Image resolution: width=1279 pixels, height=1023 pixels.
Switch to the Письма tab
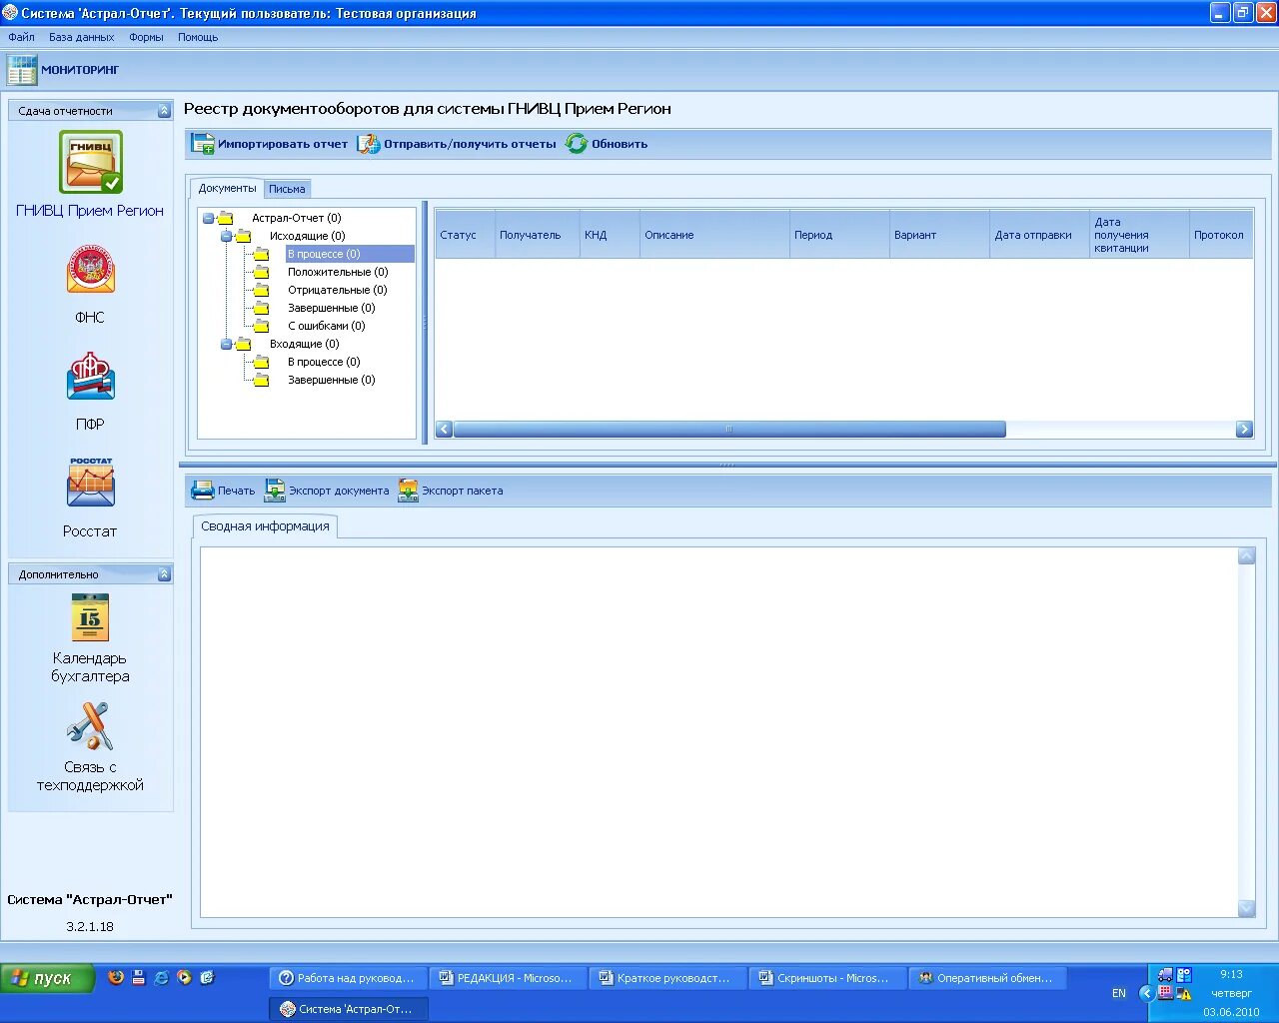coord(287,189)
